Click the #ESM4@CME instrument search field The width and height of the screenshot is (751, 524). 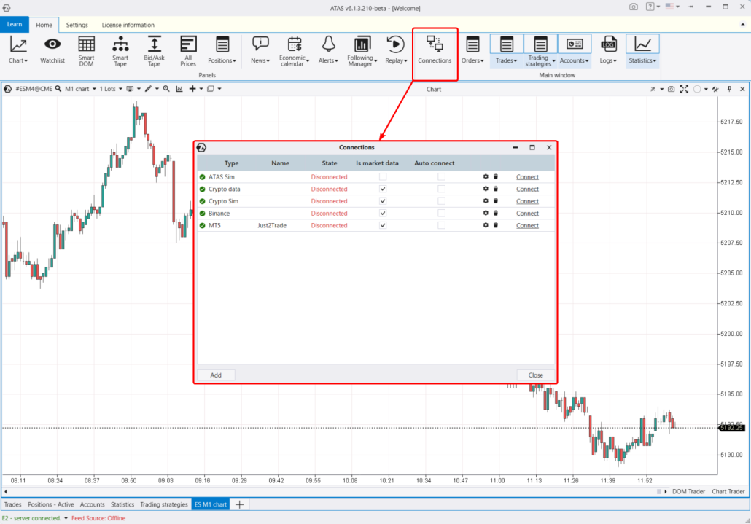click(x=34, y=89)
